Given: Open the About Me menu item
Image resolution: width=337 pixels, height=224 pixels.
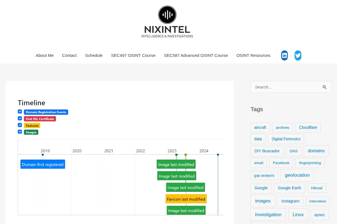Looking at the screenshot, I should coord(45,55).
